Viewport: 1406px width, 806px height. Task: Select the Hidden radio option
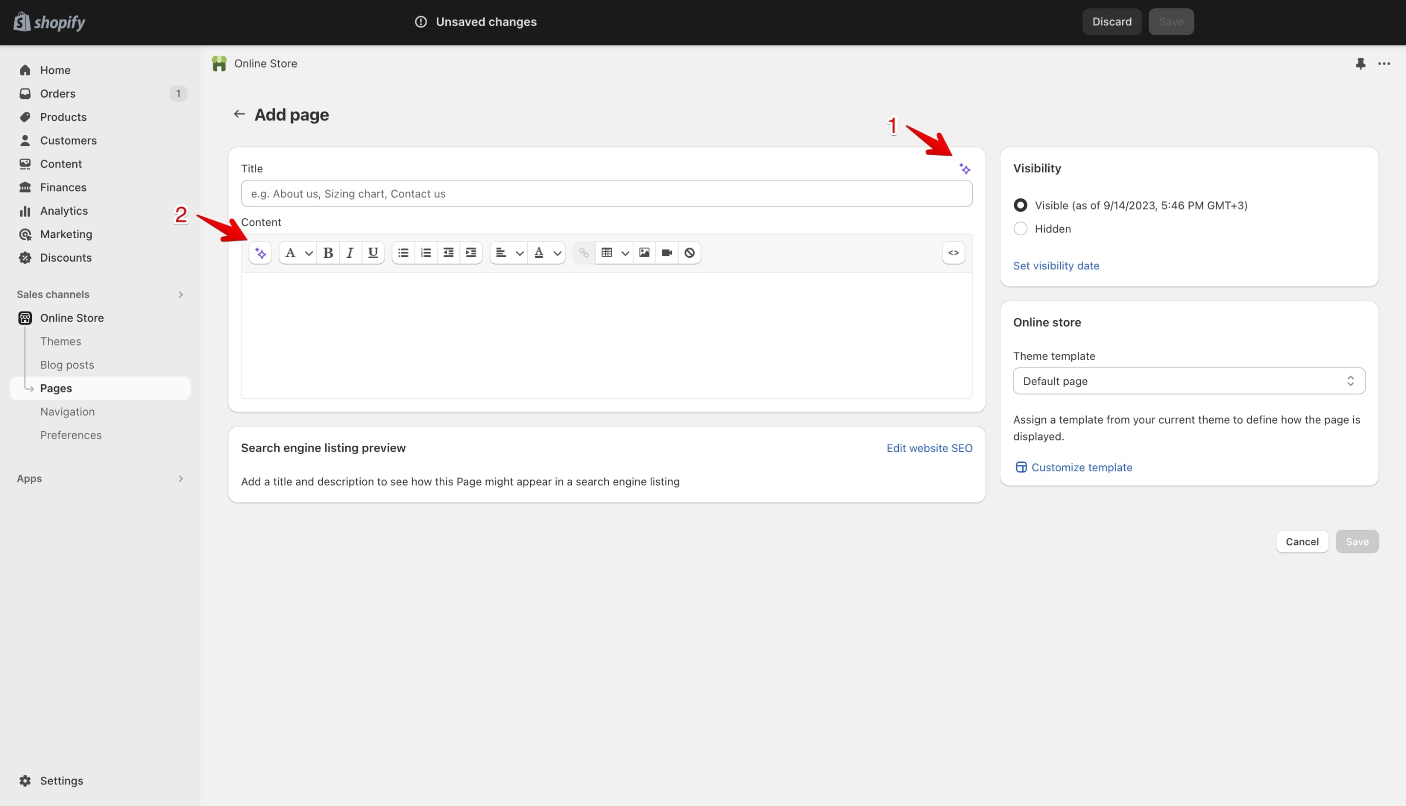click(x=1020, y=228)
